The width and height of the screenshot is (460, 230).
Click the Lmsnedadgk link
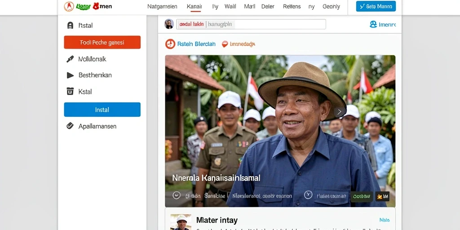click(x=242, y=44)
